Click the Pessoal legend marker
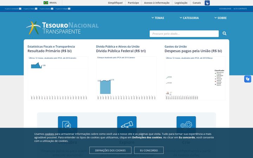 pyautogui.click(x=215, y=79)
